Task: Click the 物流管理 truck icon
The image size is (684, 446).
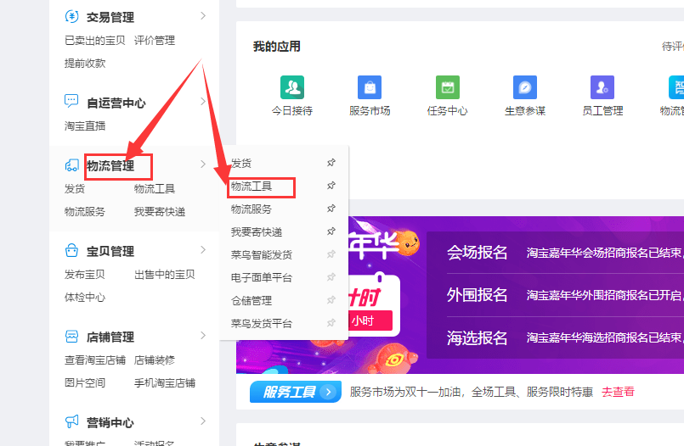Action: tap(71, 164)
